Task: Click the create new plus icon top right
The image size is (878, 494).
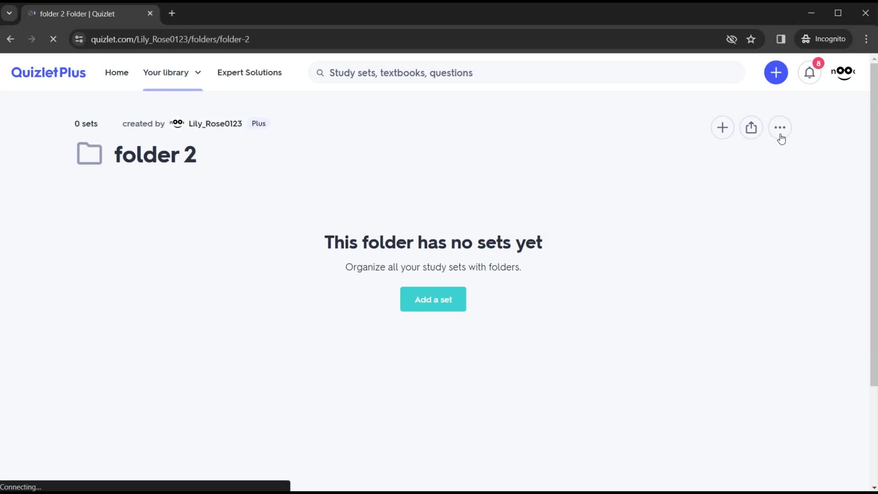Action: point(776,72)
